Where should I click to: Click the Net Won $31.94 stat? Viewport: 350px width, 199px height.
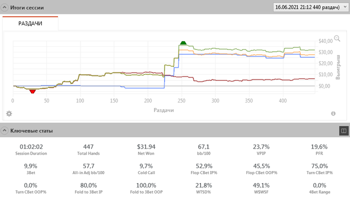coord(146,150)
